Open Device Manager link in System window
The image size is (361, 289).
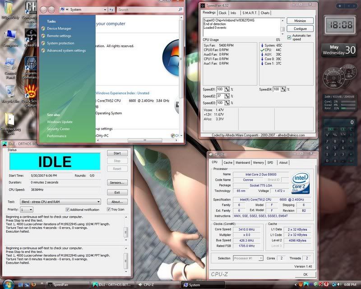pyautogui.click(x=59, y=28)
